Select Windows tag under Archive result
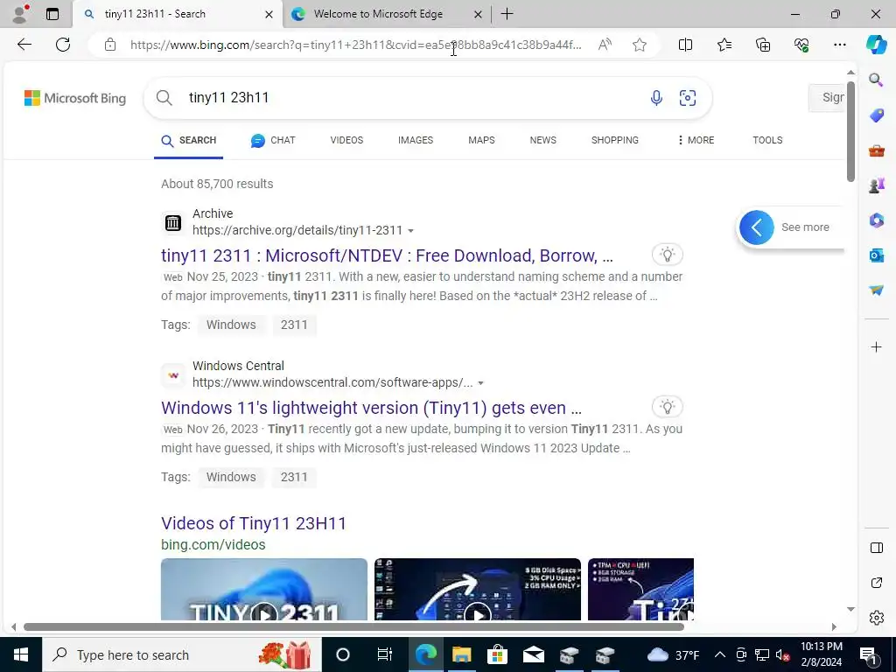The width and height of the screenshot is (896, 672). pos(231,325)
